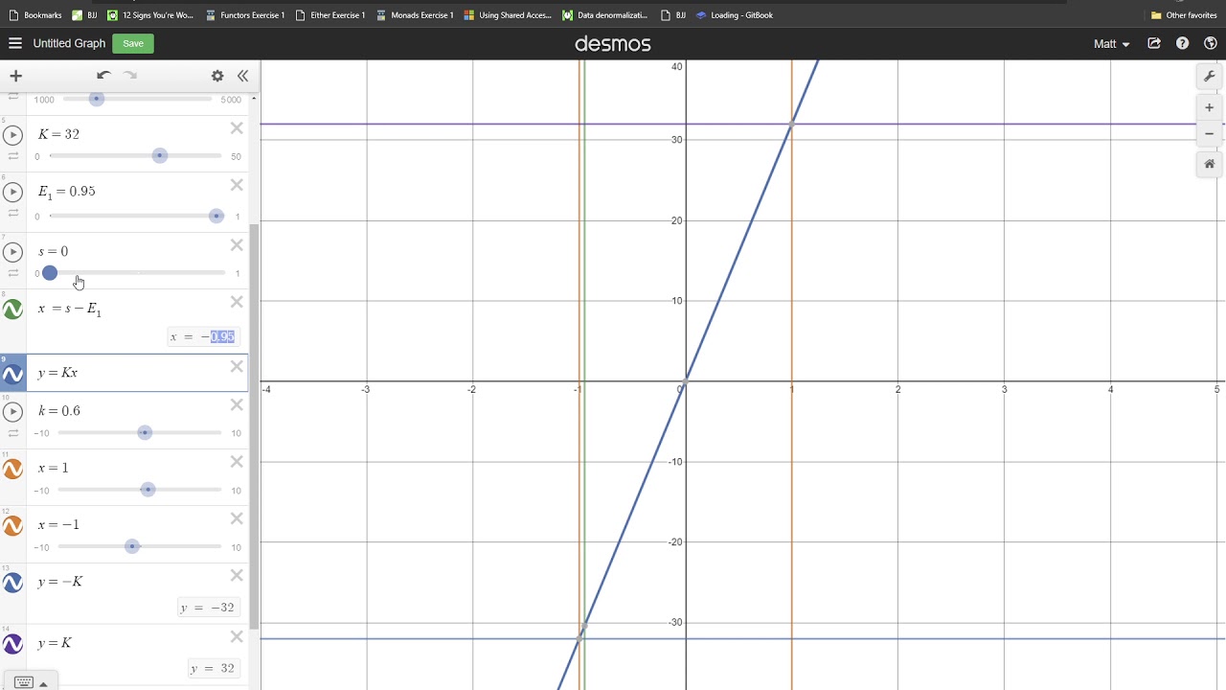Play animation for s slider
This screenshot has height=690, width=1226.
pos(12,252)
